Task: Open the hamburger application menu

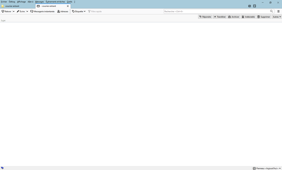Action: pos(278,11)
